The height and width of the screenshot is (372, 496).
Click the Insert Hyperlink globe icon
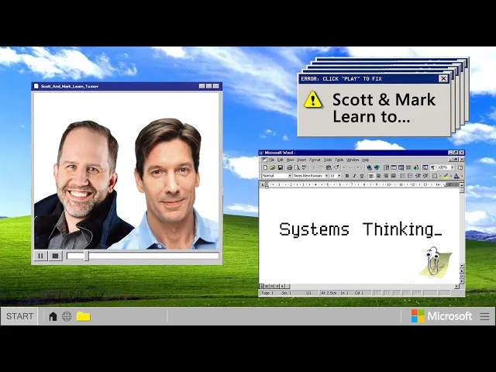pyautogui.click(x=370, y=167)
